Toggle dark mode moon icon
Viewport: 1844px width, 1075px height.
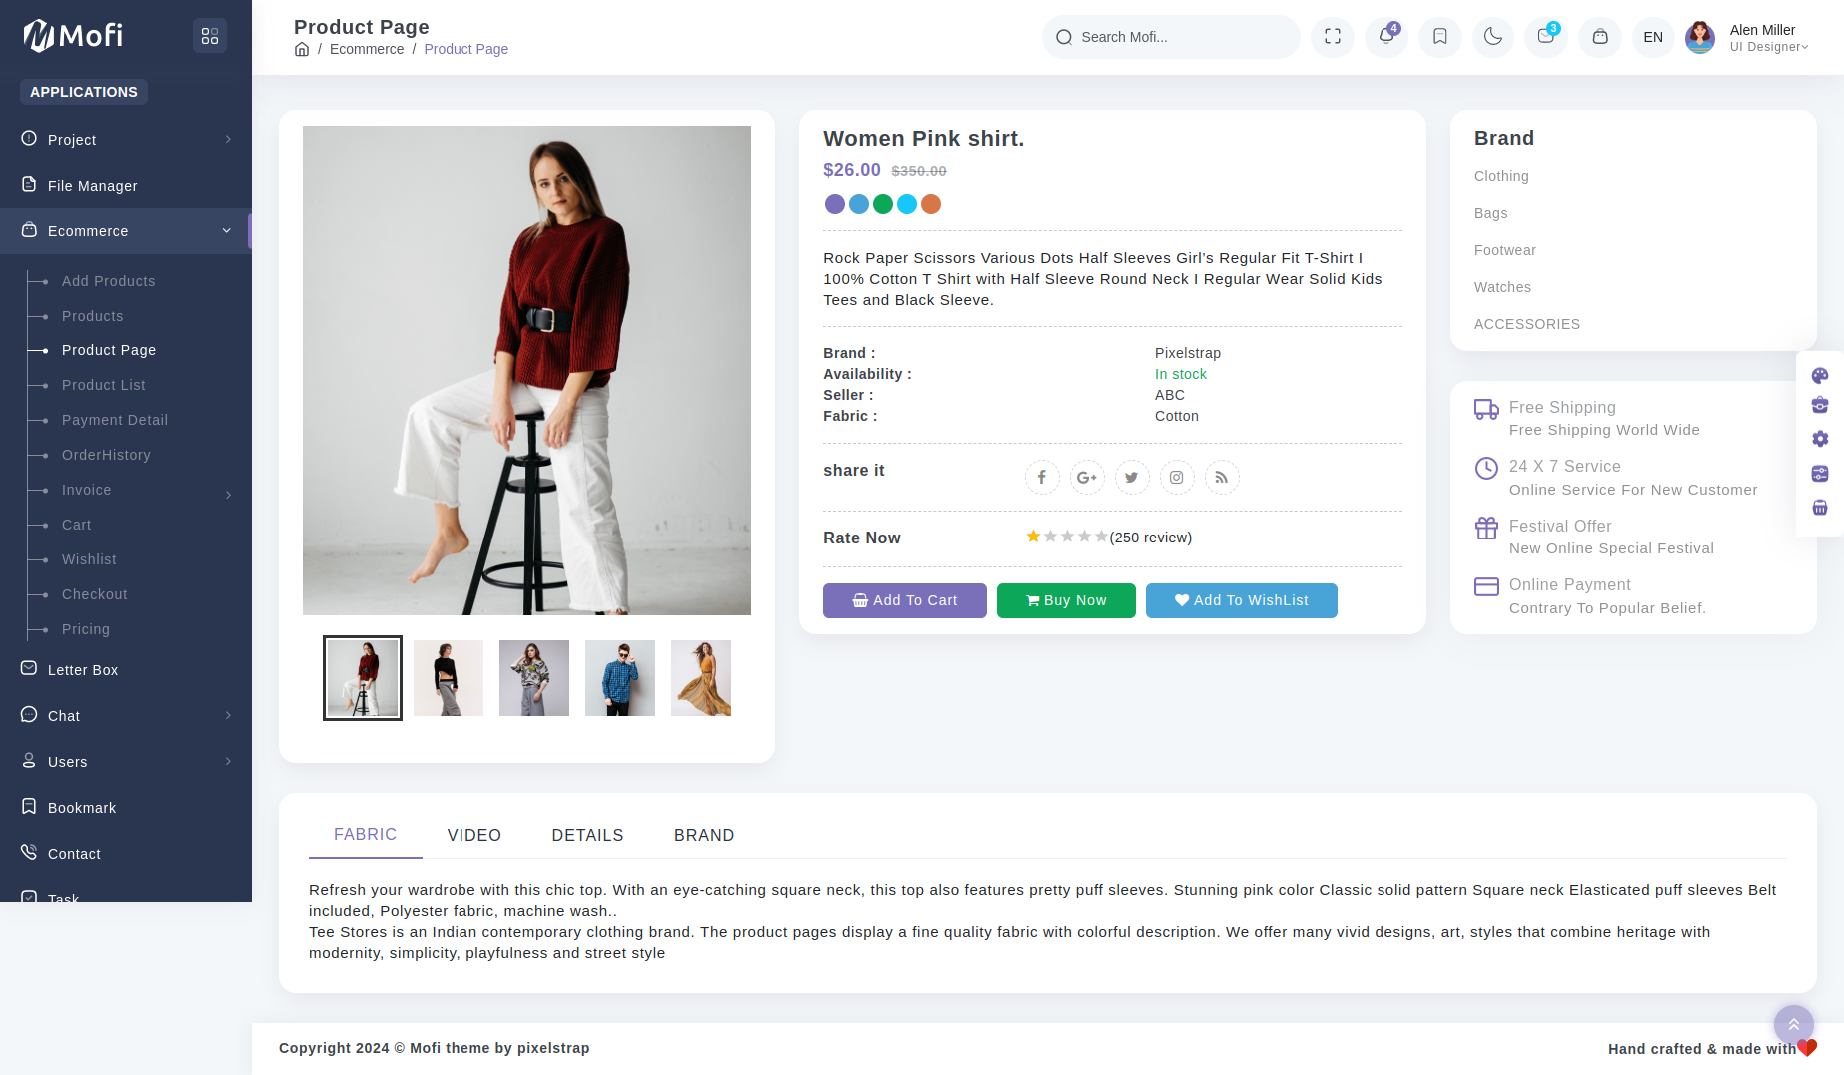(x=1493, y=37)
